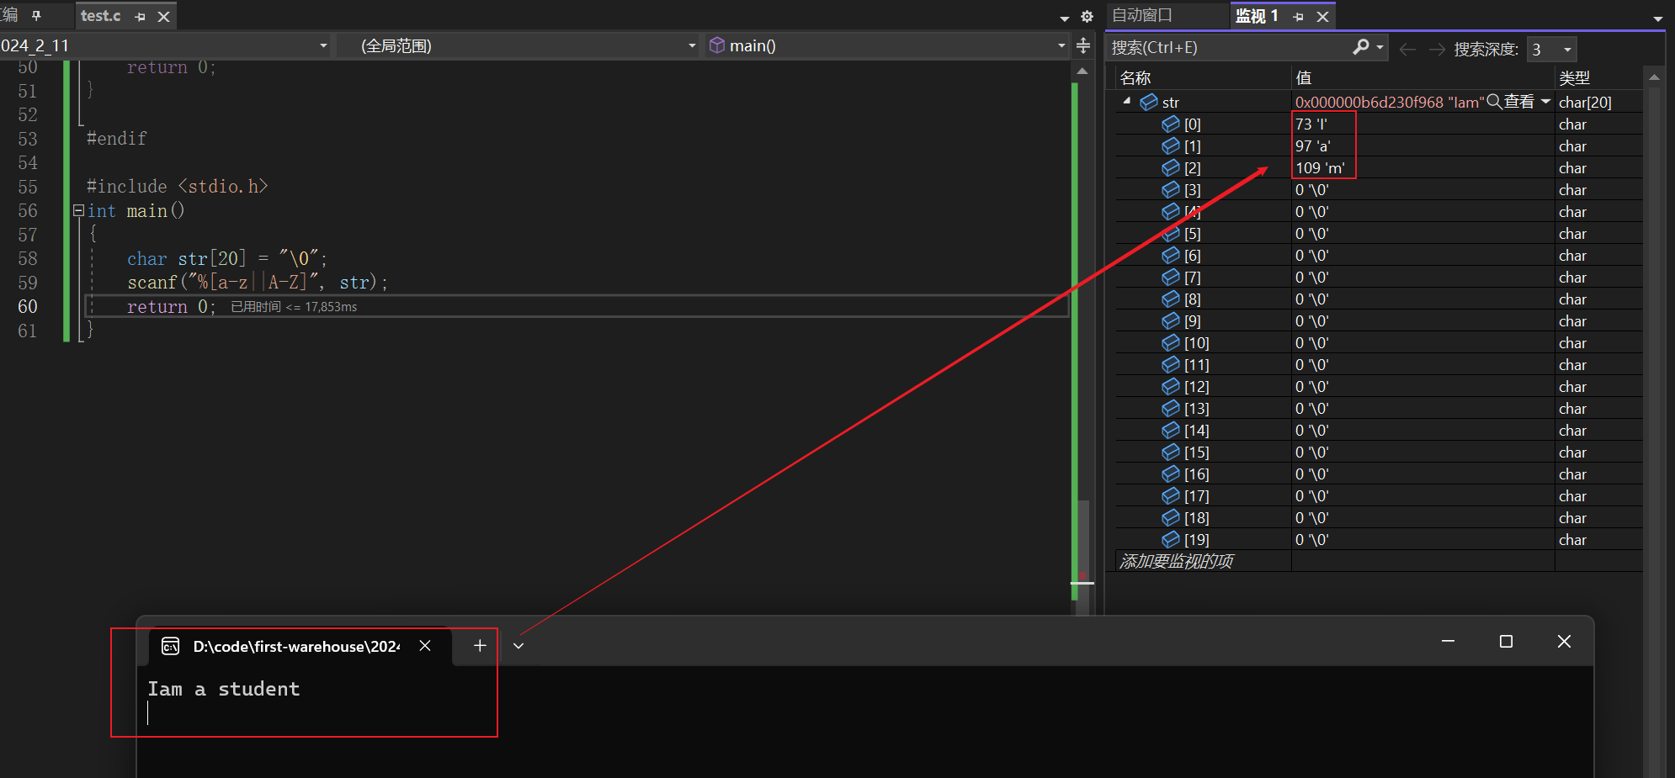Click the watch search magnifier icon

pos(1360,47)
